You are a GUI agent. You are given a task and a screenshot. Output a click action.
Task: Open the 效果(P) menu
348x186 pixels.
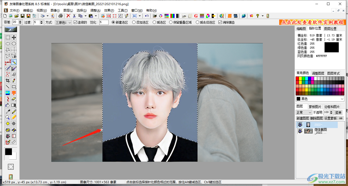(x=109, y=10)
